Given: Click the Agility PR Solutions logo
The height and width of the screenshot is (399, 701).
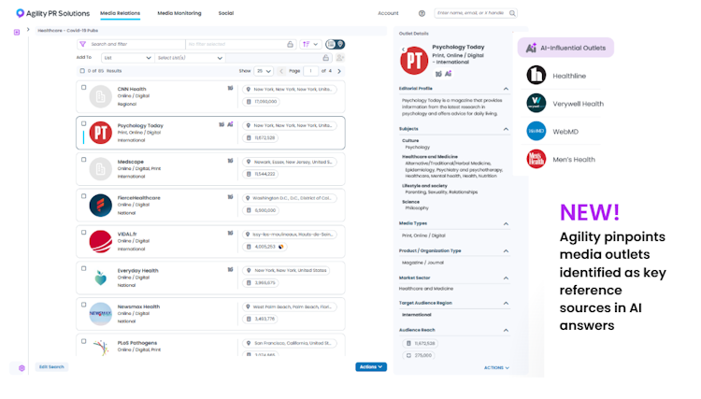Looking at the screenshot, I should point(52,13).
